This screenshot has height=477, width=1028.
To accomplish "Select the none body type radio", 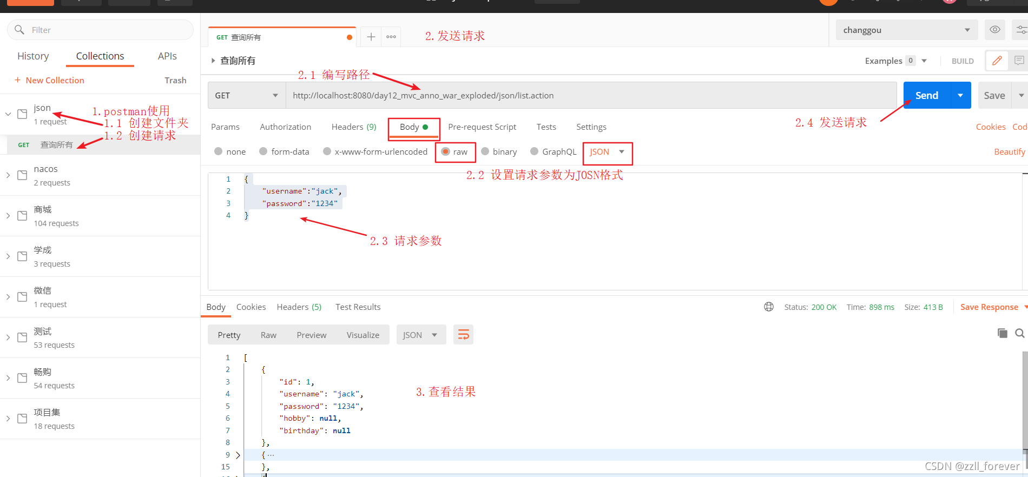I will point(218,151).
